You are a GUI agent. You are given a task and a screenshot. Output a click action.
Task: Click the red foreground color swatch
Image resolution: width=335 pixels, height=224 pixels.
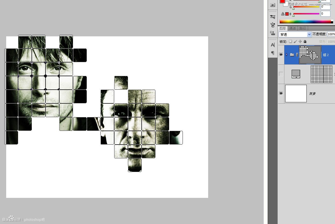tap(282, 1)
